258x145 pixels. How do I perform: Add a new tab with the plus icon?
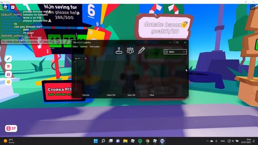[86, 58]
